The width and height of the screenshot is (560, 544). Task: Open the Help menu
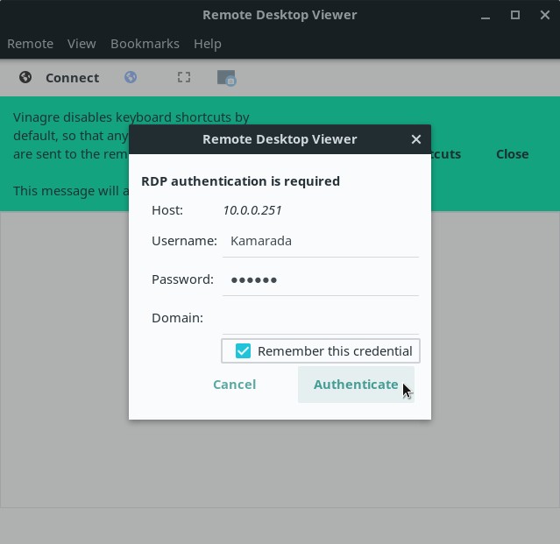pyautogui.click(x=207, y=43)
